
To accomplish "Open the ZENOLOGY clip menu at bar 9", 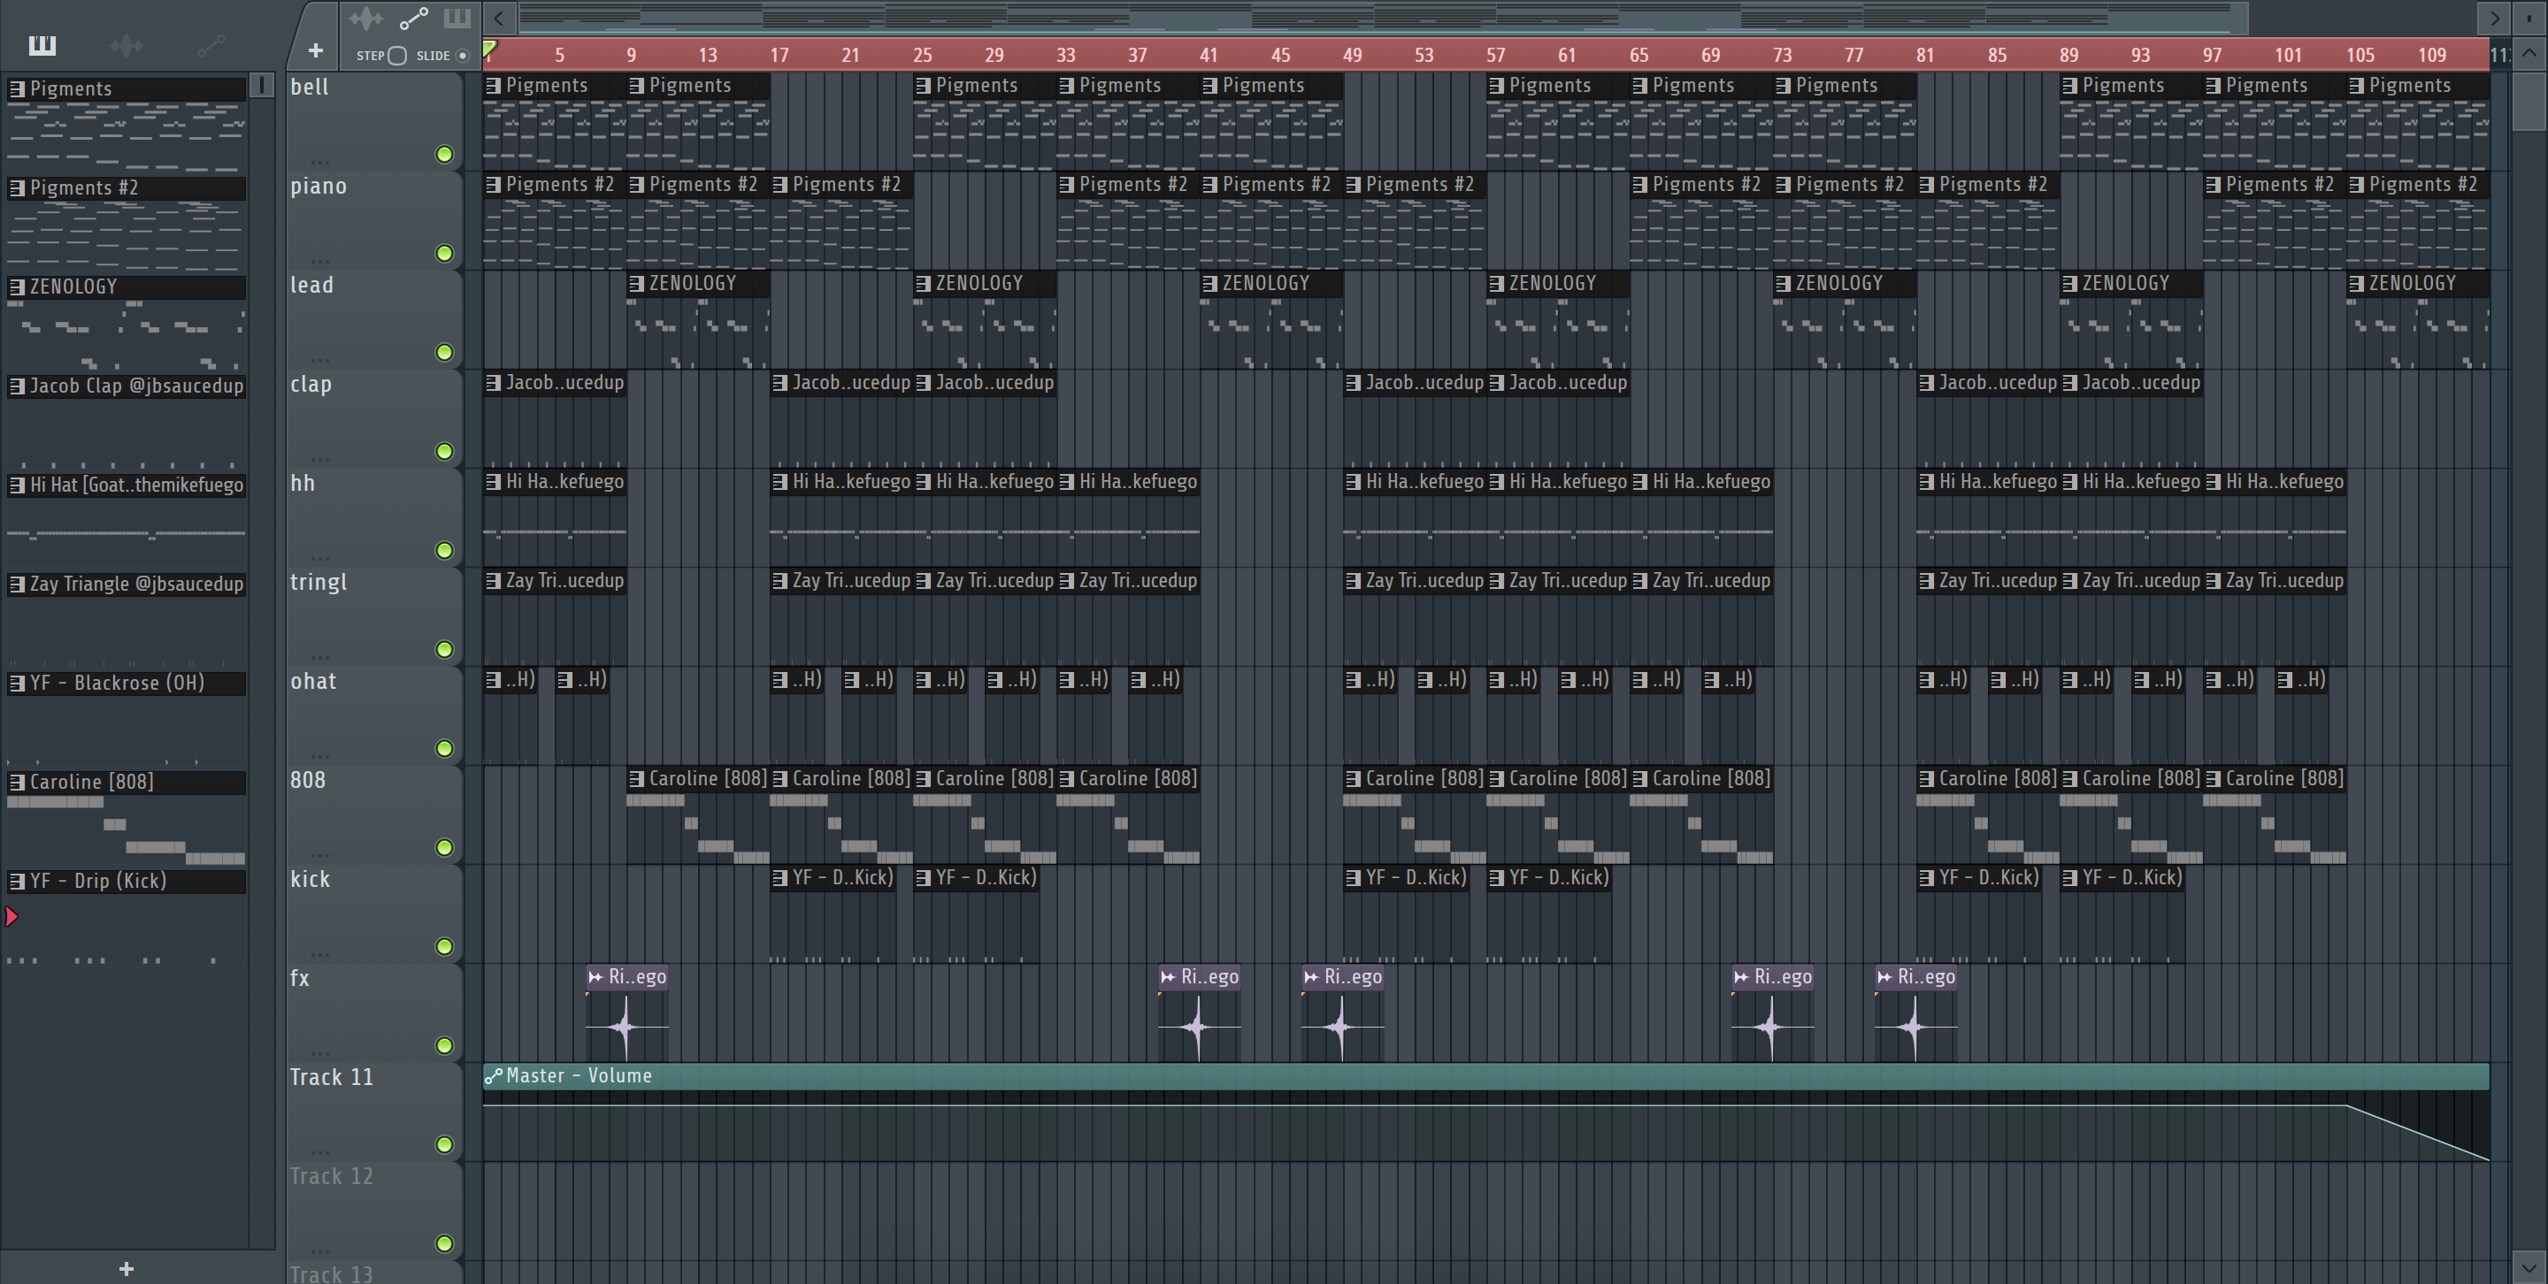I will (x=636, y=284).
